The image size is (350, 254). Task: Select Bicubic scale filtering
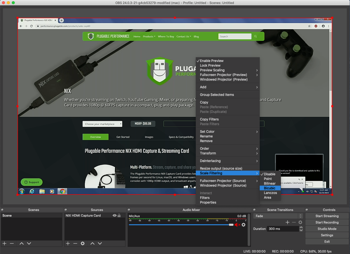[x=270, y=188]
